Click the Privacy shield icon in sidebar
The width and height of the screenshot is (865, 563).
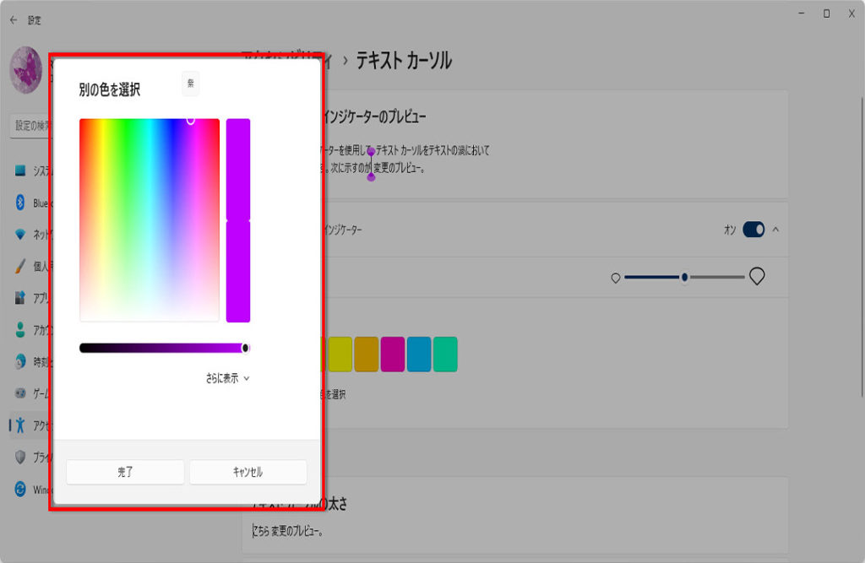pyautogui.click(x=21, y=457)
